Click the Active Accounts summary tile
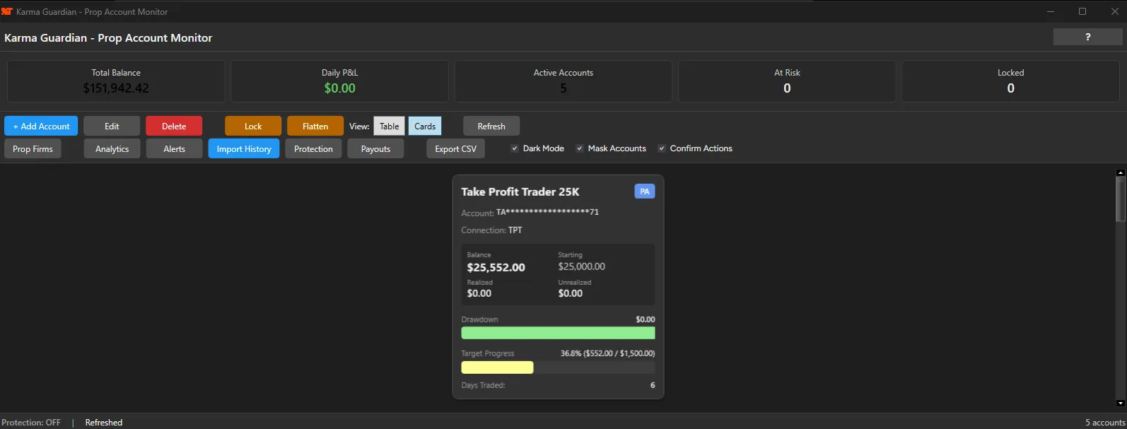 [563, 81]
